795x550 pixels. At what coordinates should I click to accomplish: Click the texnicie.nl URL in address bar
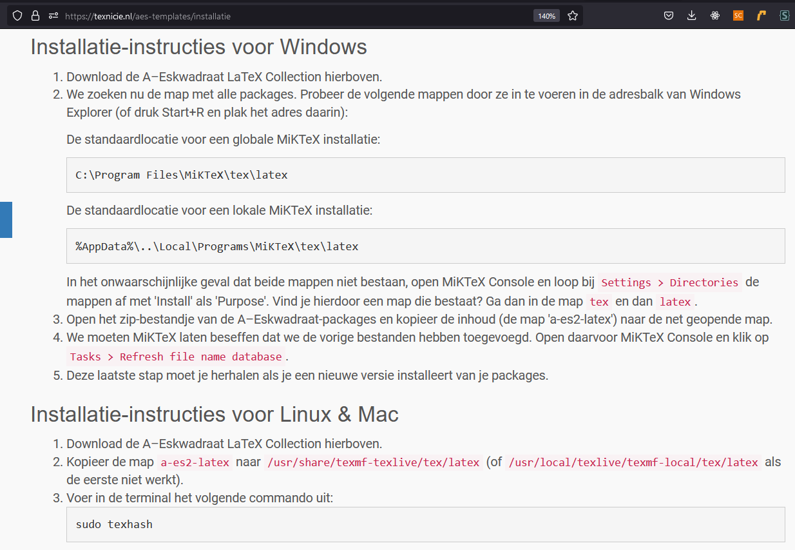point(148,16)
